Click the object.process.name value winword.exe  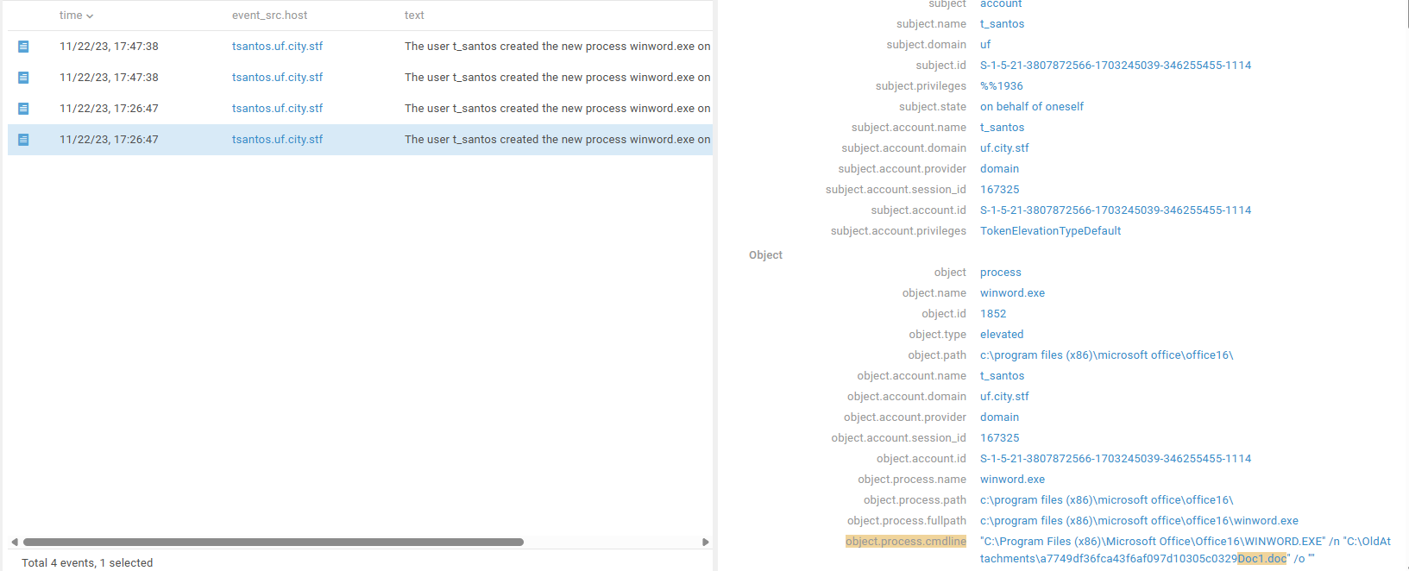pos(1012,480)
